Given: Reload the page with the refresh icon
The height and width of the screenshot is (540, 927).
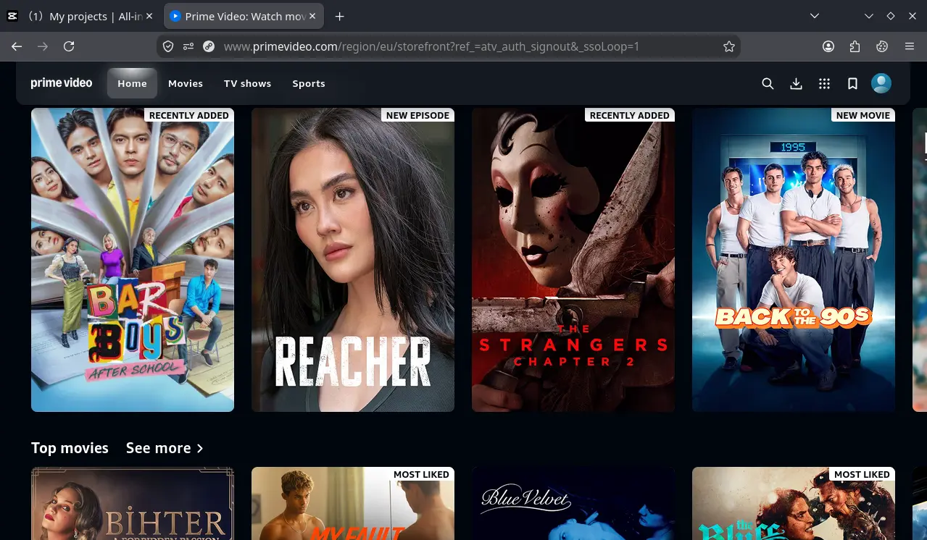Looking at the screenshot, I should click(x=69, y=46).
